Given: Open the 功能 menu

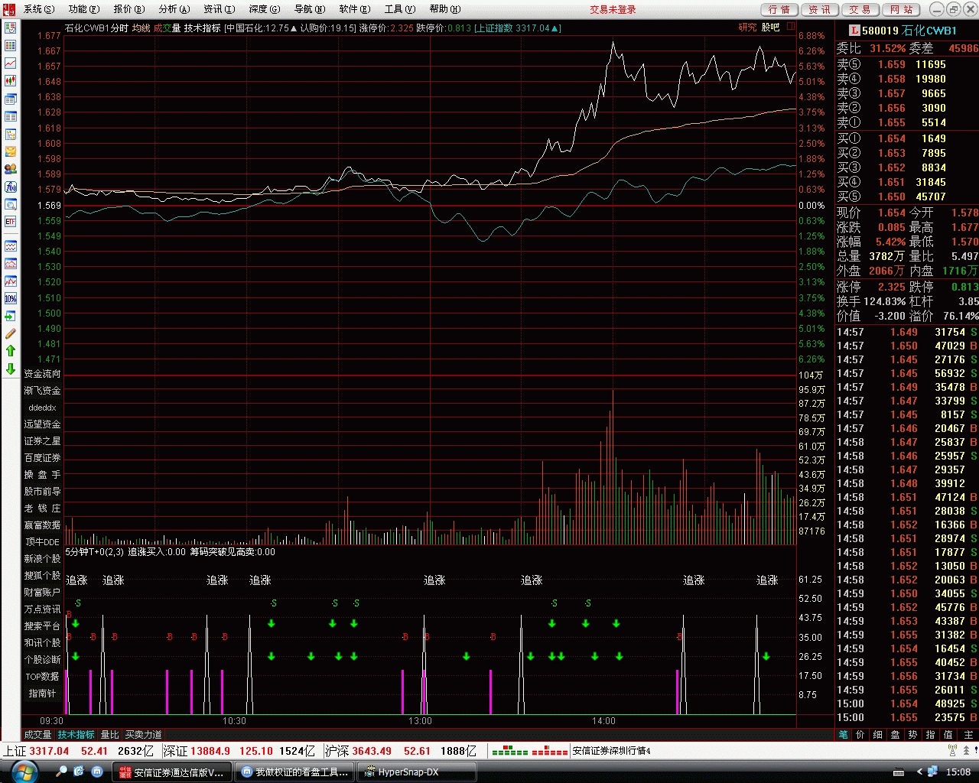Looking at the screenshot, I should tap(84, 9).
